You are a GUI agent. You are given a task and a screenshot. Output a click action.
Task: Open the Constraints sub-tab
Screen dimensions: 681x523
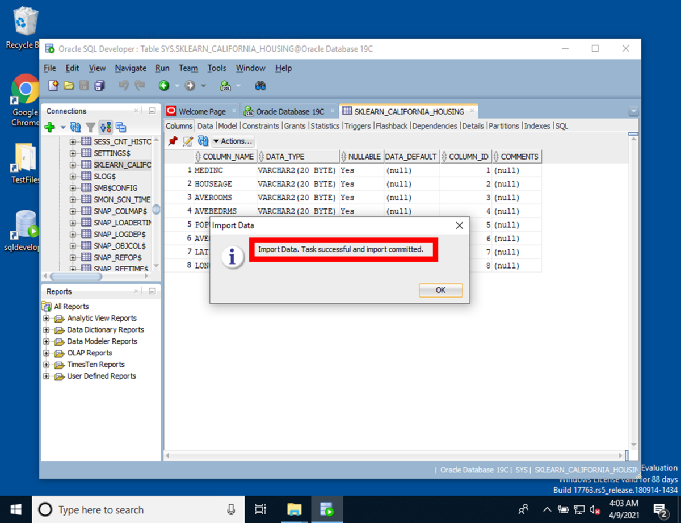260,126
